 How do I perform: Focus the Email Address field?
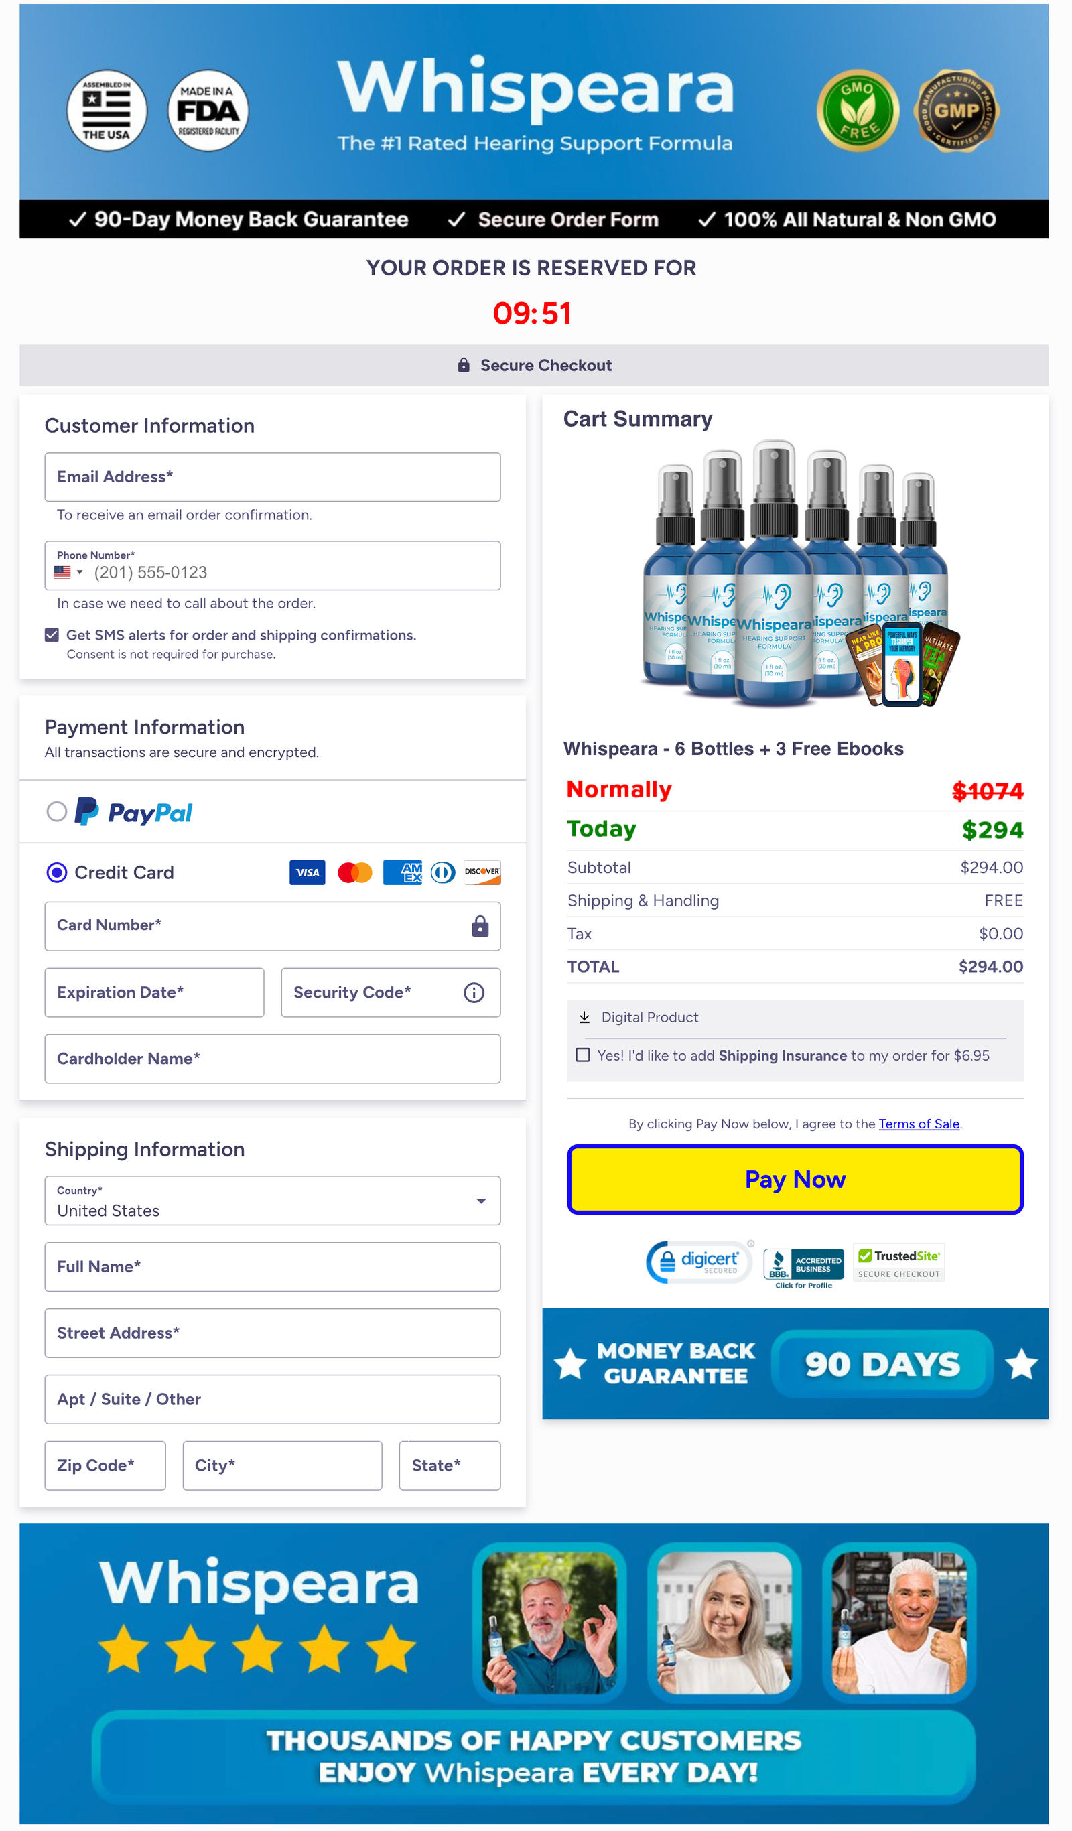pos(273,476)
